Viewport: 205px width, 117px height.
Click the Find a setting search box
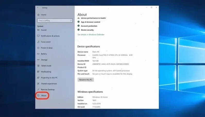[55, 21]
